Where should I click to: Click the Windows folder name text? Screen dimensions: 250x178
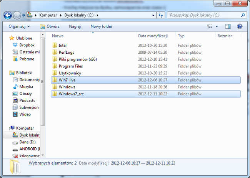(x=67, y=87)
